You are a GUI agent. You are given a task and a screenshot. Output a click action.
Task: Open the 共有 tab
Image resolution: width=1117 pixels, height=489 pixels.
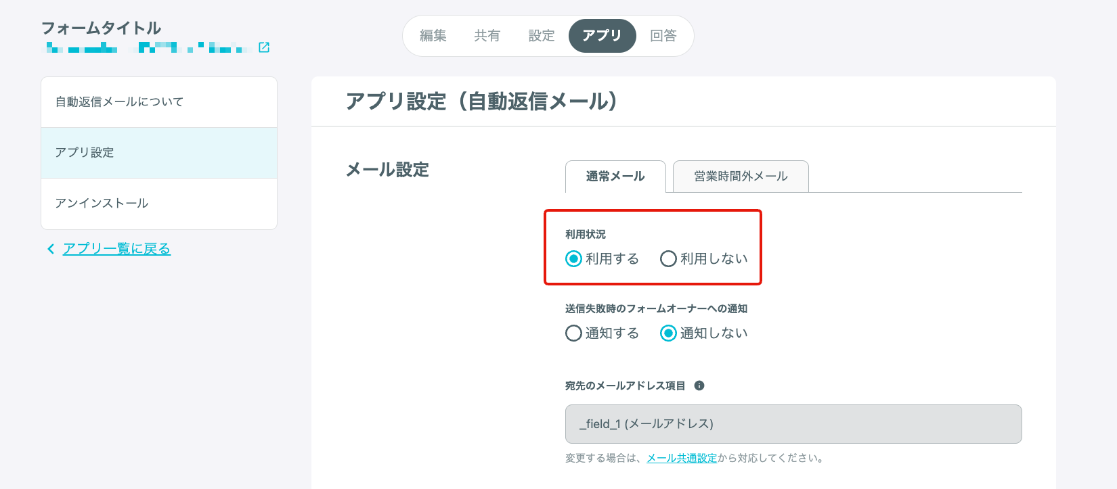click(x=487, y=36)
